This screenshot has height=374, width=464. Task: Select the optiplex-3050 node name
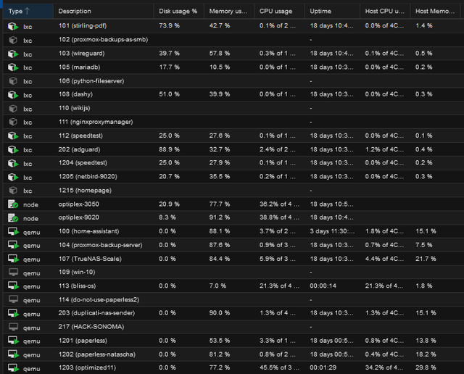[79, 204]
